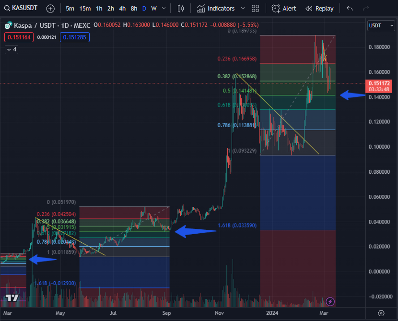The height and width of the screenshot is (321, 398).
Task: Click the red sell price 0.151164
Action: (19, 37)
